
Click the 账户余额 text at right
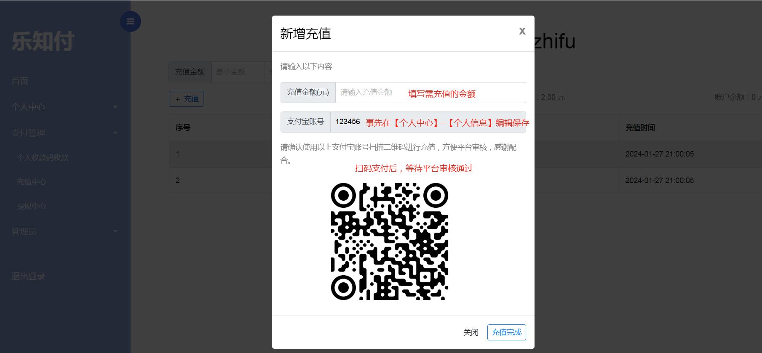(x=738, y=97)
